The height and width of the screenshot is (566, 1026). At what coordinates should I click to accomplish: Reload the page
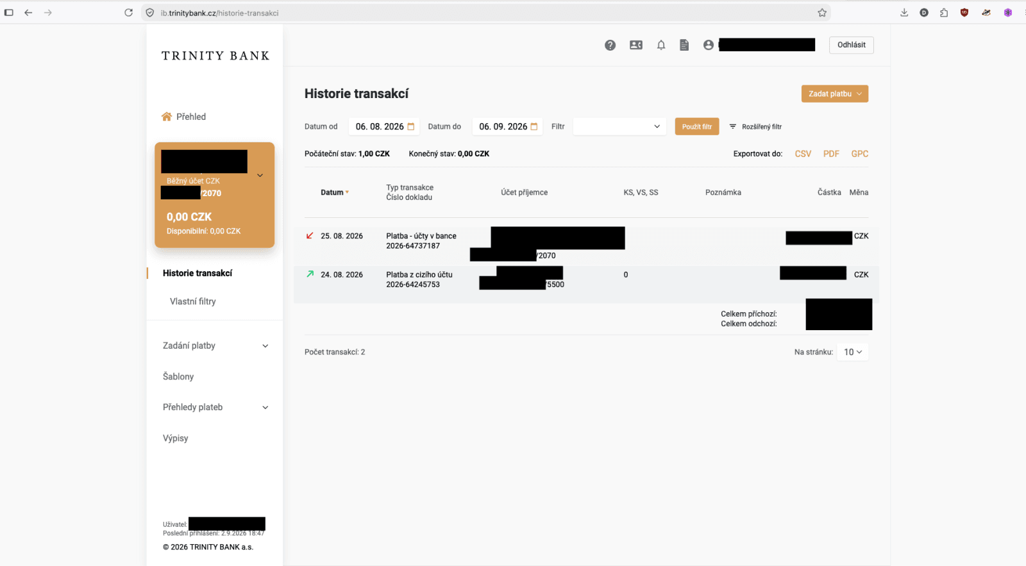(x=128, y=13)
